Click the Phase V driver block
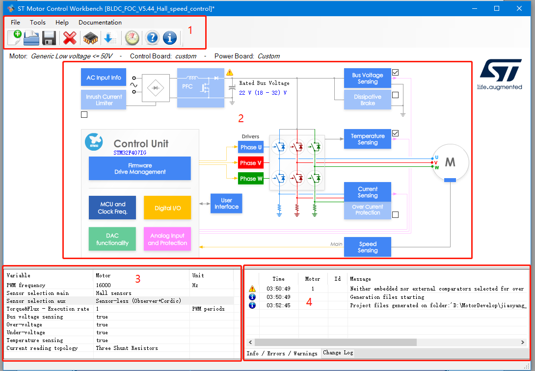 click(x=251, y=163)
